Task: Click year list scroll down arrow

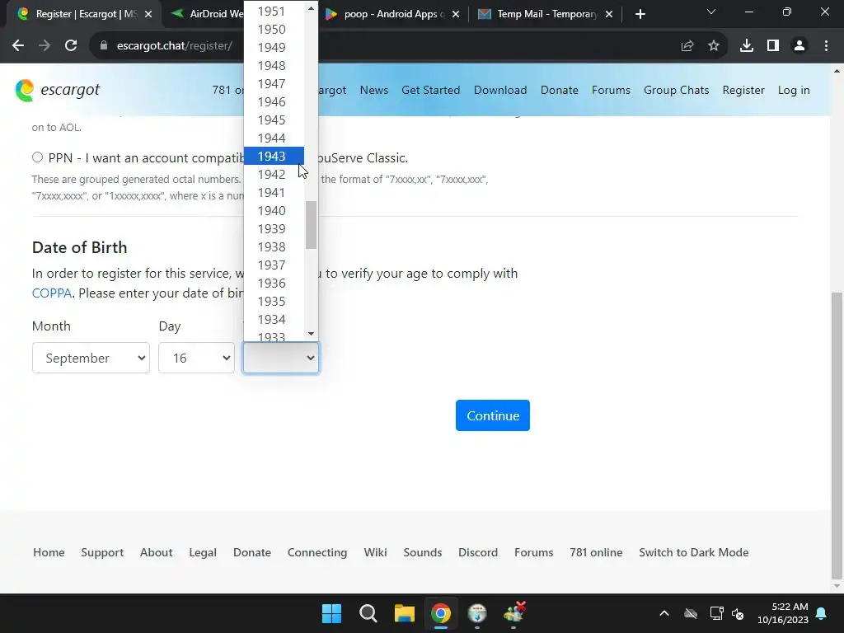Action: point(311,335)
